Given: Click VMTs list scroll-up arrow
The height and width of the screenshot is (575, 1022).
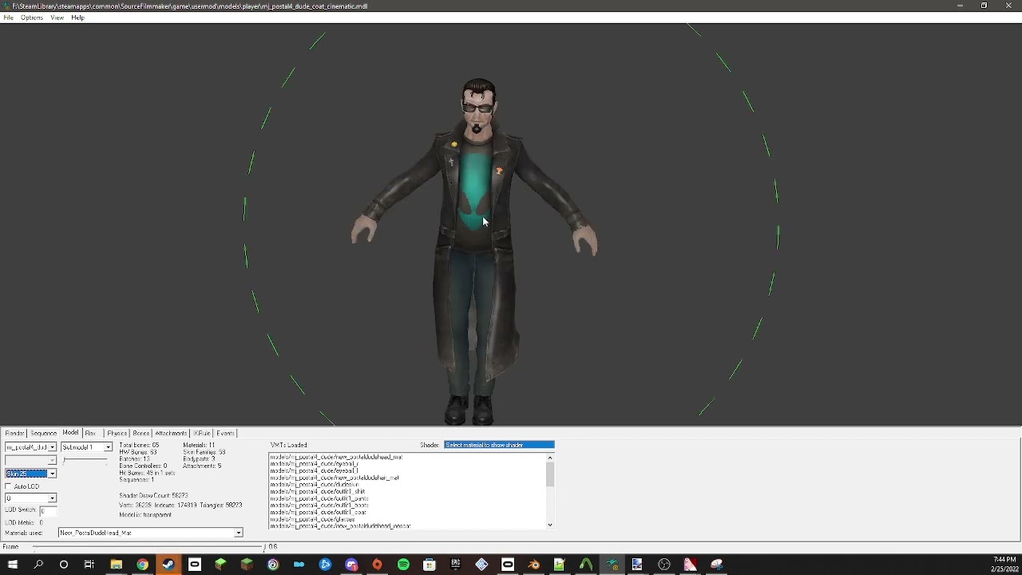Looking at the screenshot, I should pos(549,458).
